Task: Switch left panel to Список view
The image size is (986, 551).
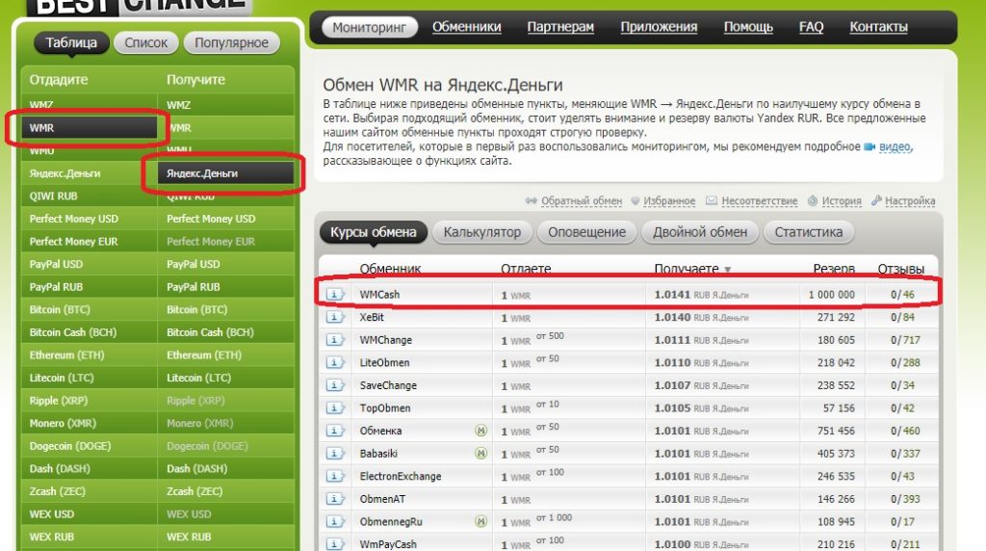Action: click(x=146, y=42)
